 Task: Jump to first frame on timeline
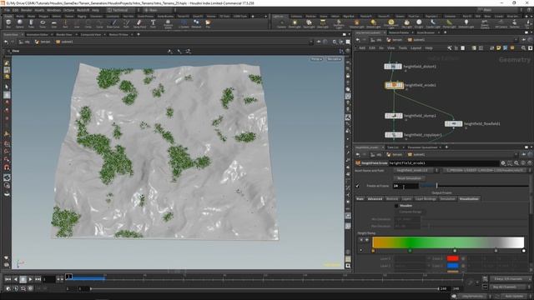click(8, 279)
